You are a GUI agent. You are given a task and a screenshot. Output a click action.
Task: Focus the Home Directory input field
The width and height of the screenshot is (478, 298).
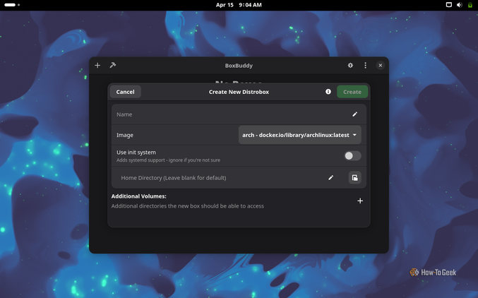[x=222, y=177]
